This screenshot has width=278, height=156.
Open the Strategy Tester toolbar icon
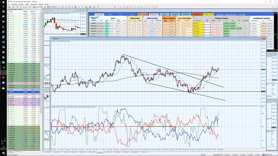pos(30,7)
